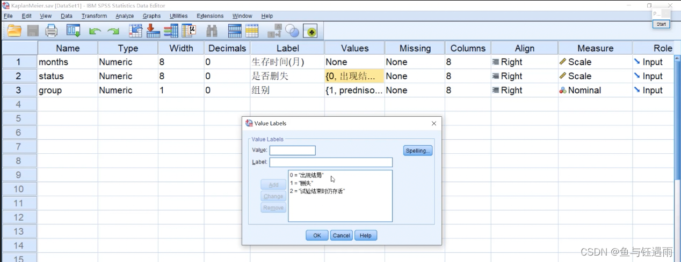Screen dimensions: 681x262
Task: Click the Align Right cell for months
Action: pyautogui.click(x=524, y=62)
